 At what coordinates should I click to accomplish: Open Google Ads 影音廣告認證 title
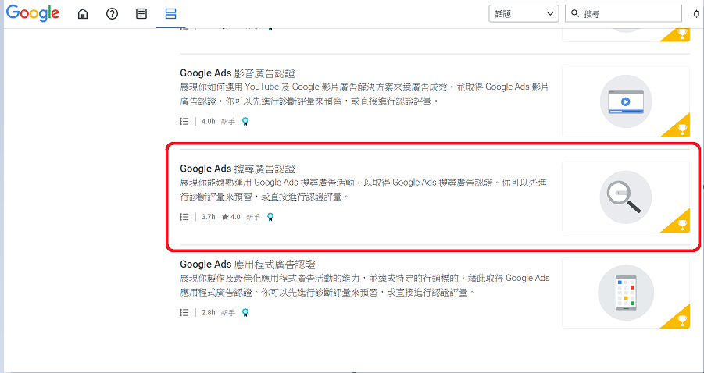pos(237,73)
